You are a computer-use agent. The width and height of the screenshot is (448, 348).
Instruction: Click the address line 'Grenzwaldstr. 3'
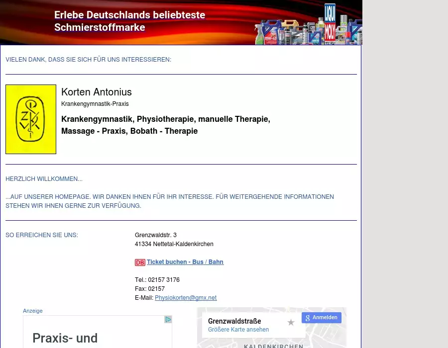click(x=155, y=235)
